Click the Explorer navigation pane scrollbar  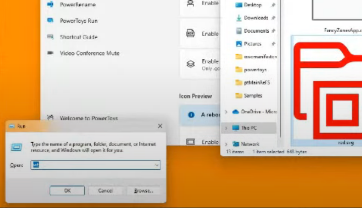[x=280, y=69]
